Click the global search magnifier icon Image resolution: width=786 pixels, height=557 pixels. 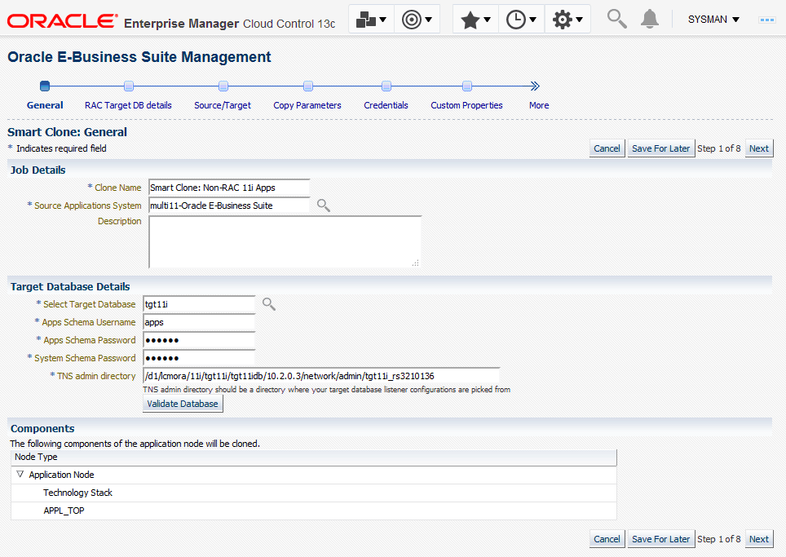(x=616, y=19)
